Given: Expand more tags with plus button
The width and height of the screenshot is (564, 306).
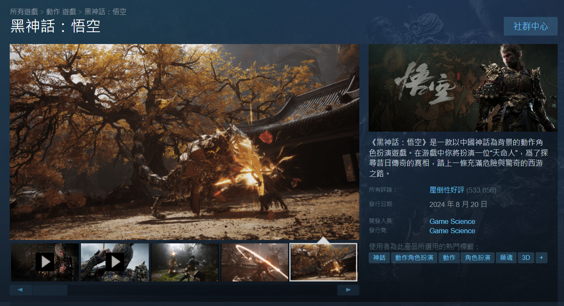Looking at the screenshot, I should [541, 257].
